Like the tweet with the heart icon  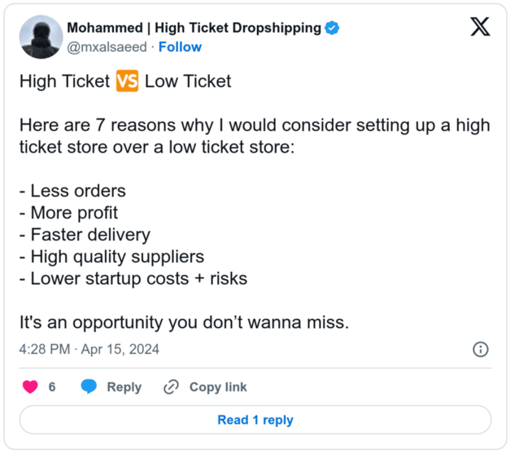[x=30, y=387]
